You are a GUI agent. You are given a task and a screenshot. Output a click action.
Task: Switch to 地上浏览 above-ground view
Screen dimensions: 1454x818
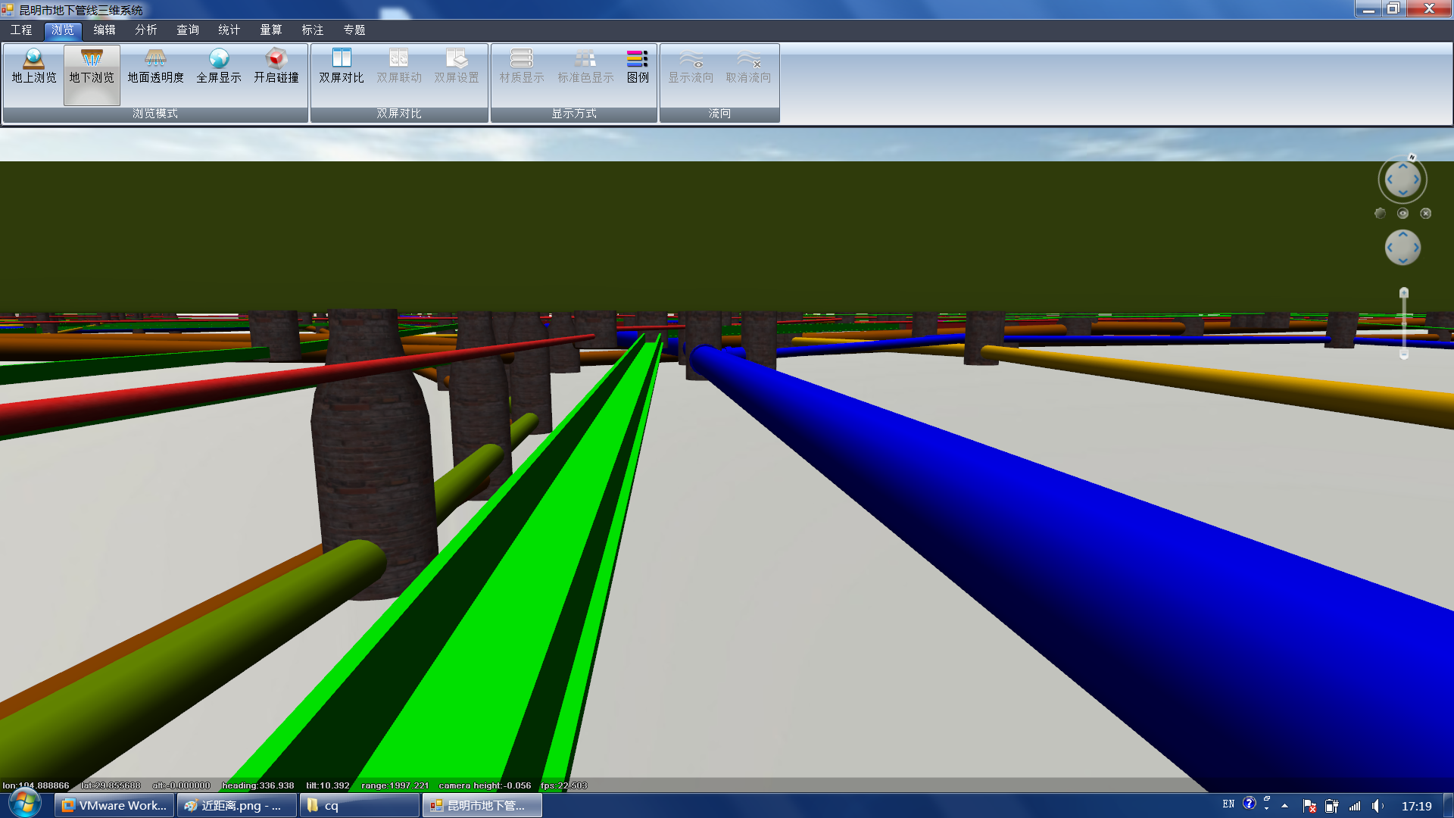coord(34,67)
